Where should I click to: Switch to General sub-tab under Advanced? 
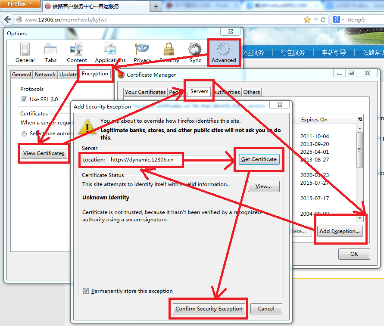22,75
